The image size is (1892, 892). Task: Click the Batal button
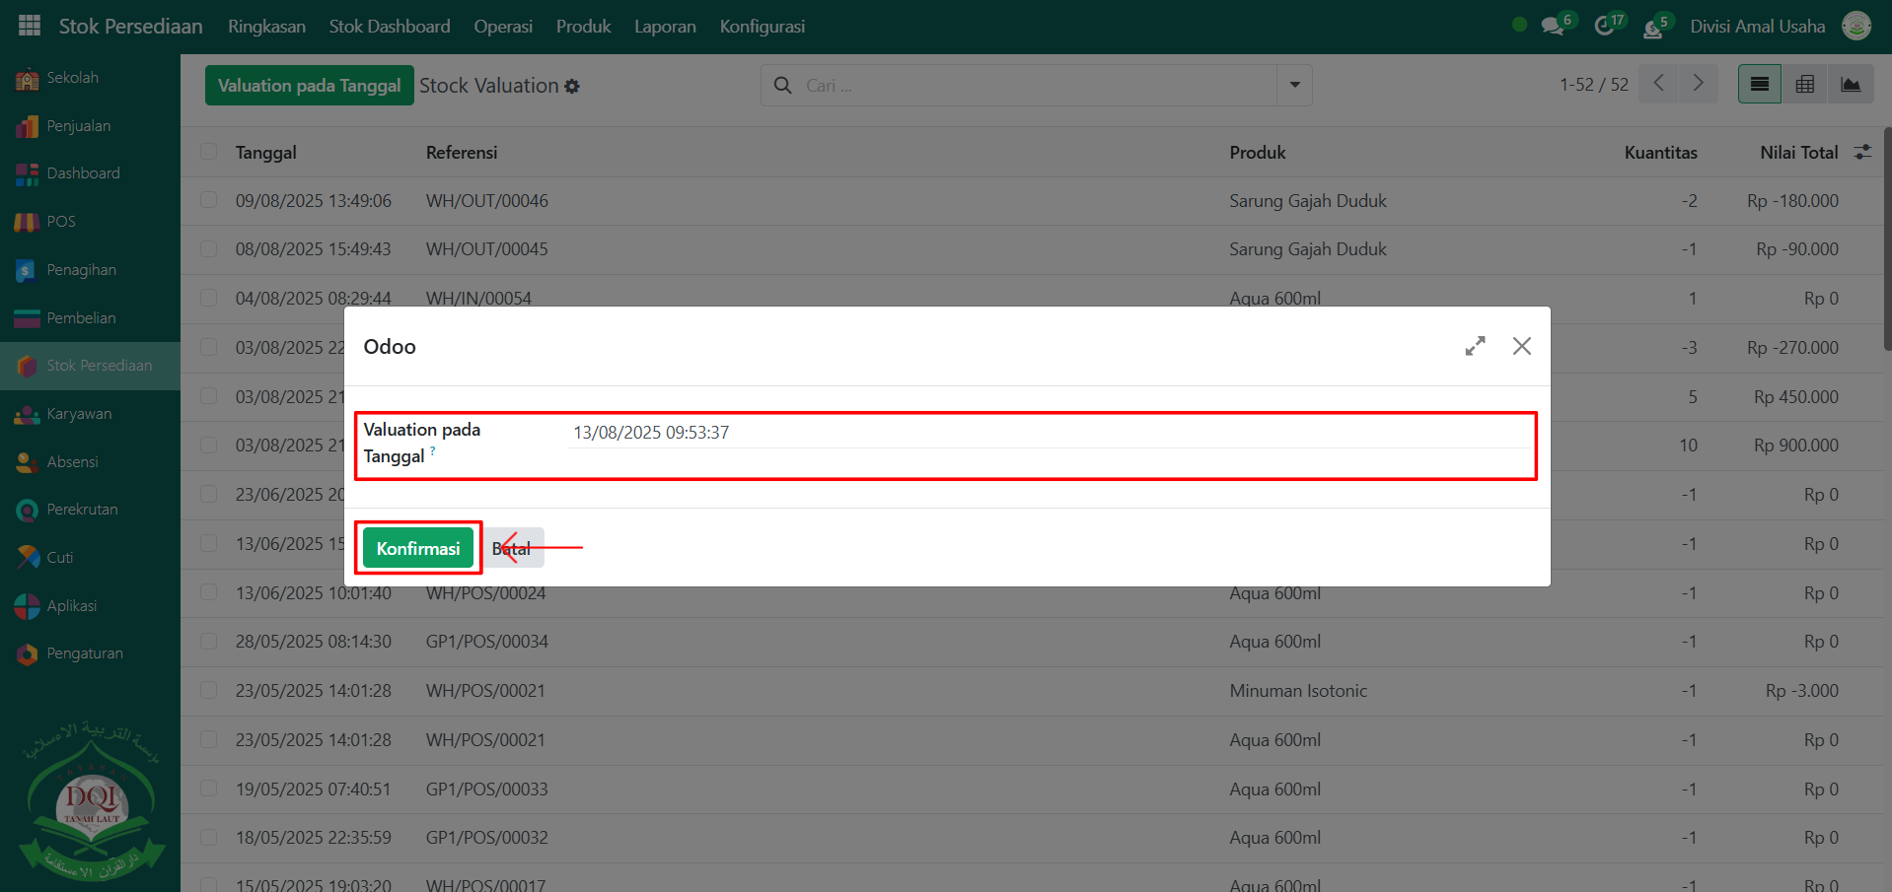point(513,548)
